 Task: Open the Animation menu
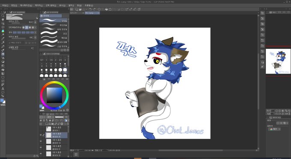pos(26,6)
